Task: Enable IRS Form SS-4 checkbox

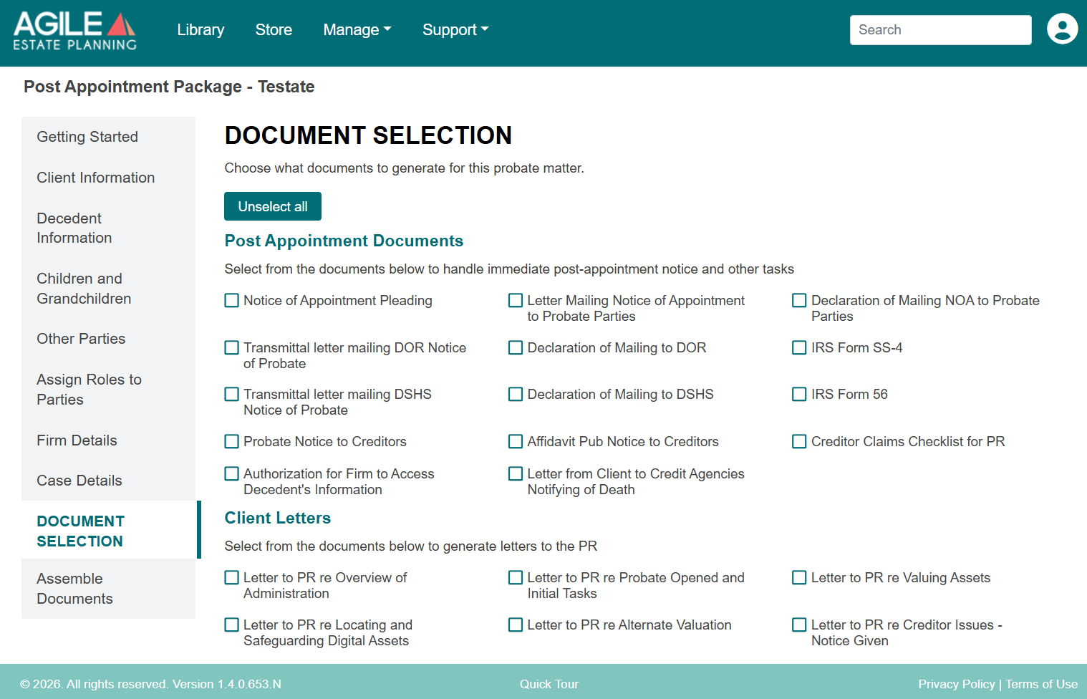Action: tap(799, 348)
